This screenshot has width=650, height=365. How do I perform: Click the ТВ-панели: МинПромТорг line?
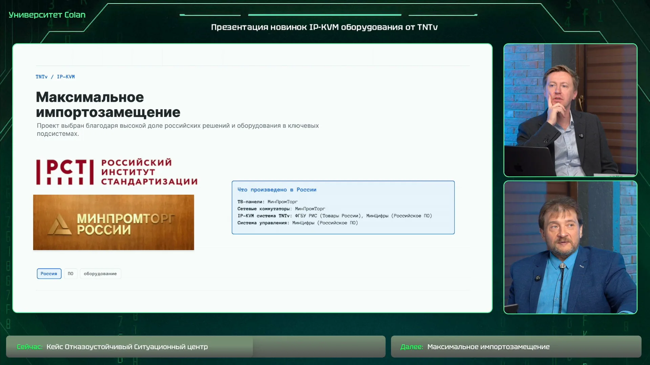tap(267, 202)
